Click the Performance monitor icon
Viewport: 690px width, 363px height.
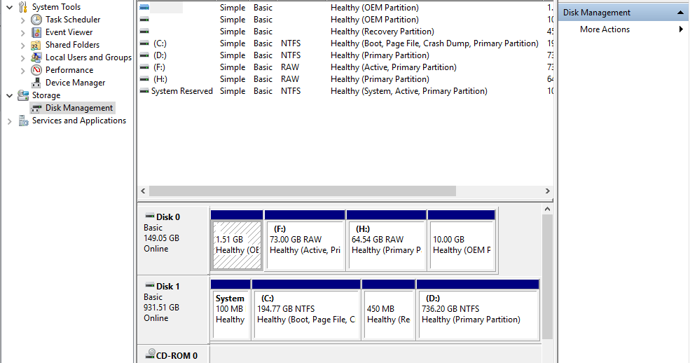[x=36, y=70]
